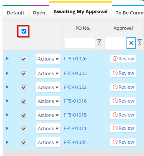Uncheck the checkbox for PO FF5-01022

(24, 88)
